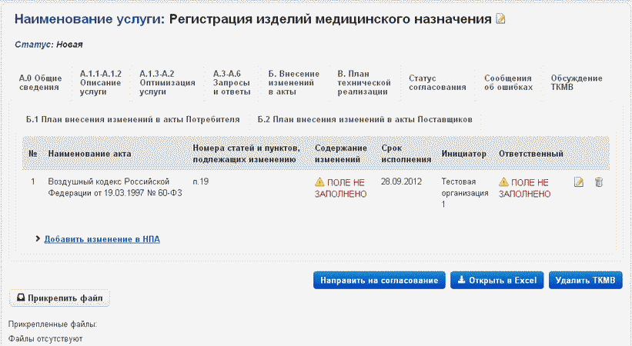632x346 pixels.
Task: Open the Обсуждение ТКМВ tab
Action: pos(577,83)
